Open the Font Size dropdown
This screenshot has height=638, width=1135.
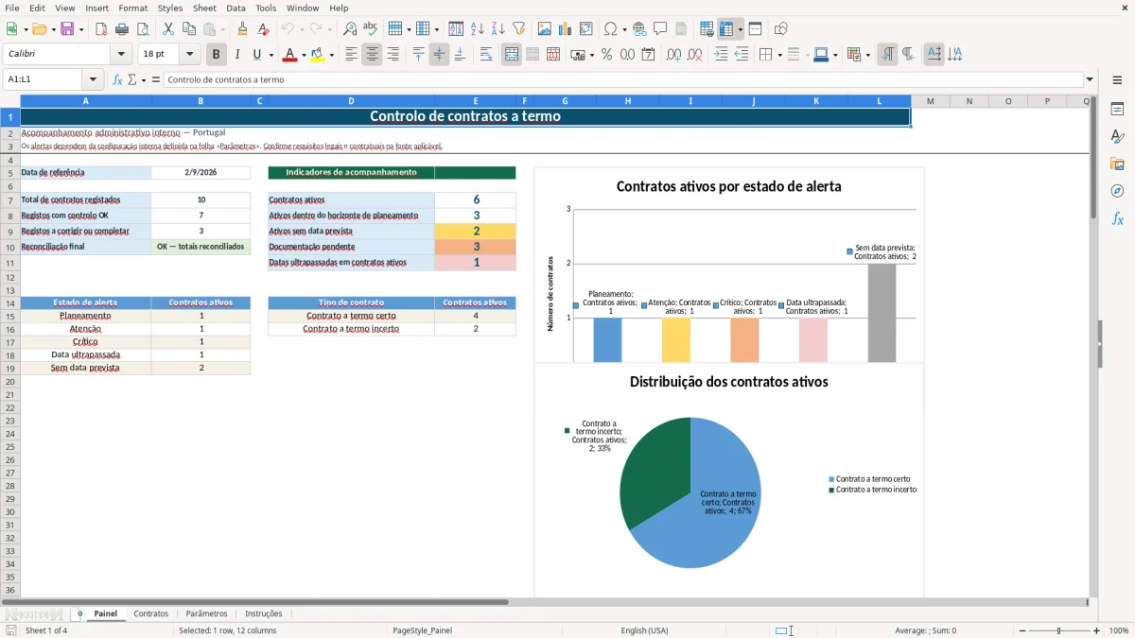tap(189, 55)
